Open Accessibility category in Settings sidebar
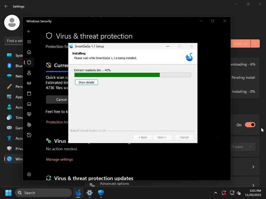Image resolution: width=266 pixels, height=199 pixels. [14, 138]
